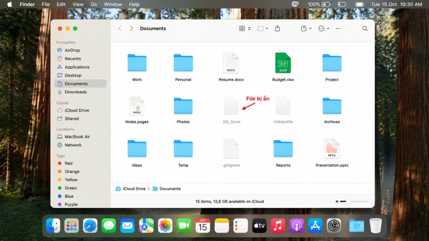The height and width of the screenshot is (241, 429).
Task: Open the Ideas folder
Action: pos(137,149)
